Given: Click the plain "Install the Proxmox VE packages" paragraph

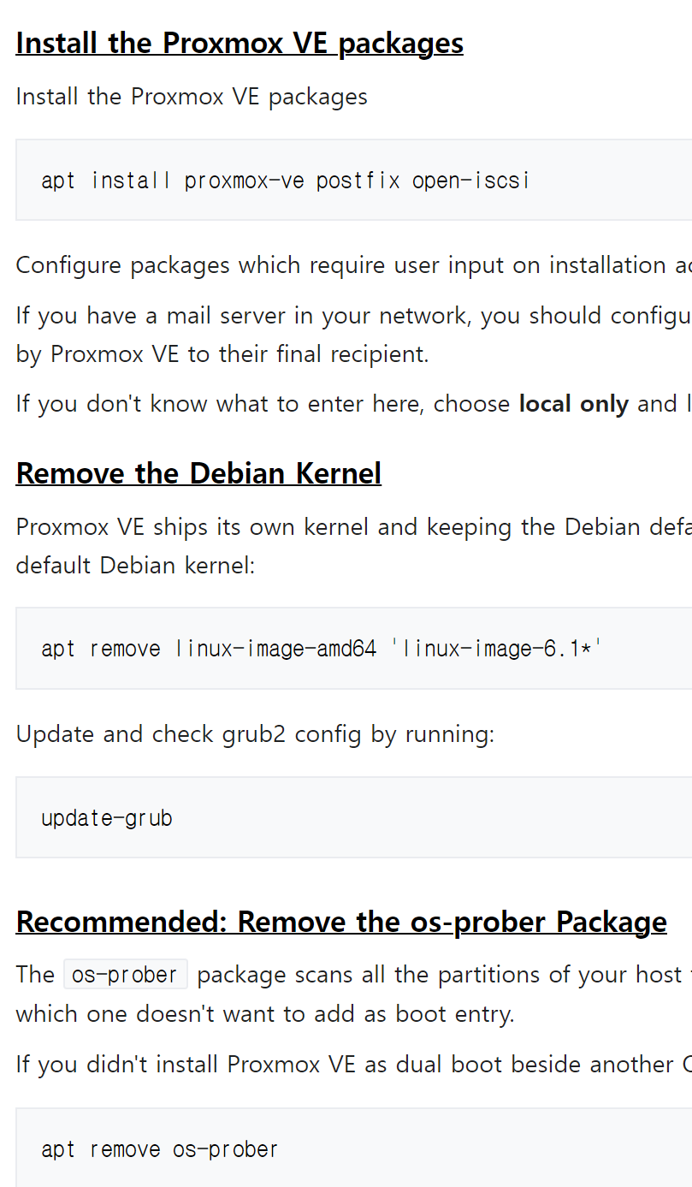Looking at the screenshot, I should click(192, 97).
